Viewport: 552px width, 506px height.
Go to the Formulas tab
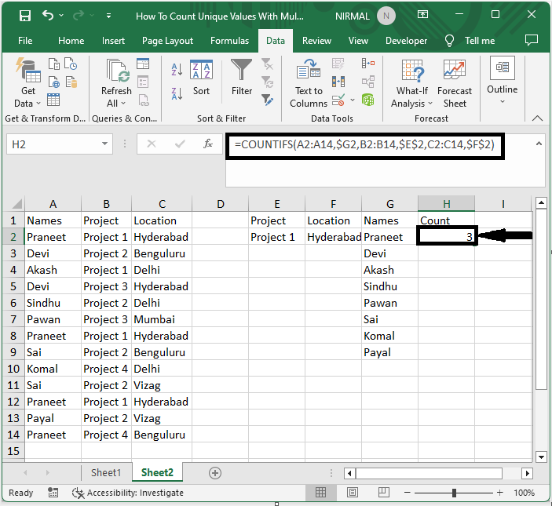(x=229, y=41)
